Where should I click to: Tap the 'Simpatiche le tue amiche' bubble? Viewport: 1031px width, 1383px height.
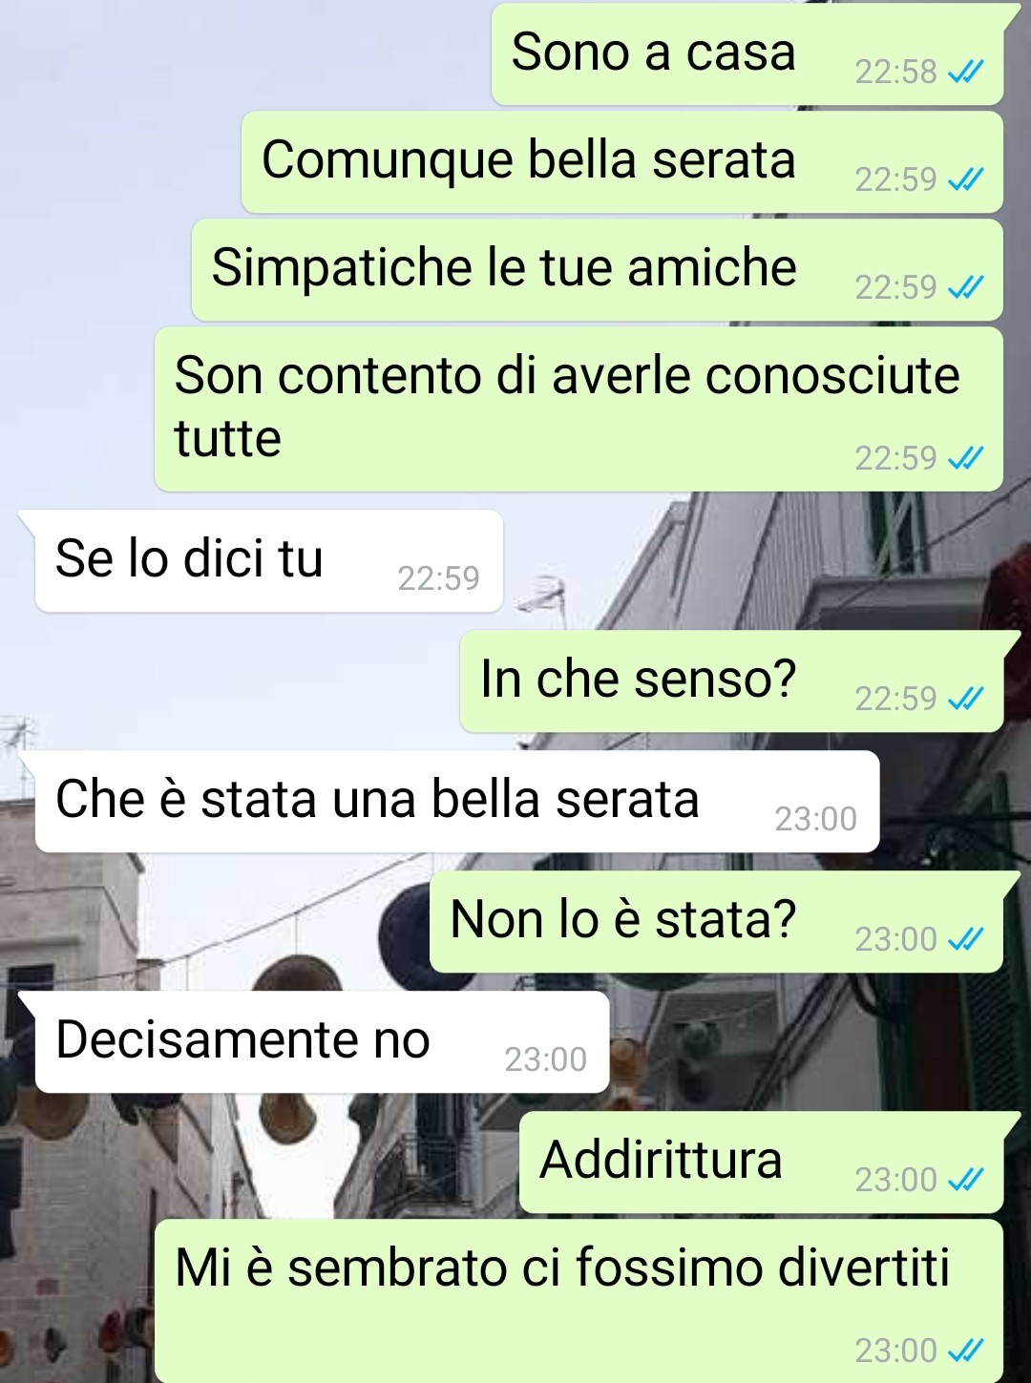point(598,270)
